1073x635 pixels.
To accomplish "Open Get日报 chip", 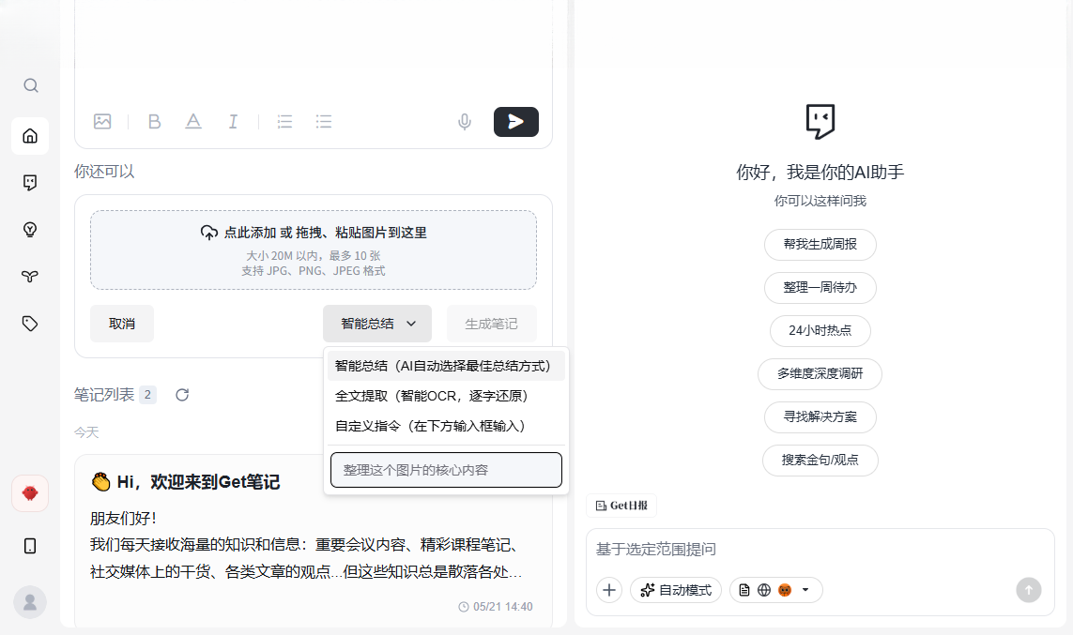I will tap(621, 506).
